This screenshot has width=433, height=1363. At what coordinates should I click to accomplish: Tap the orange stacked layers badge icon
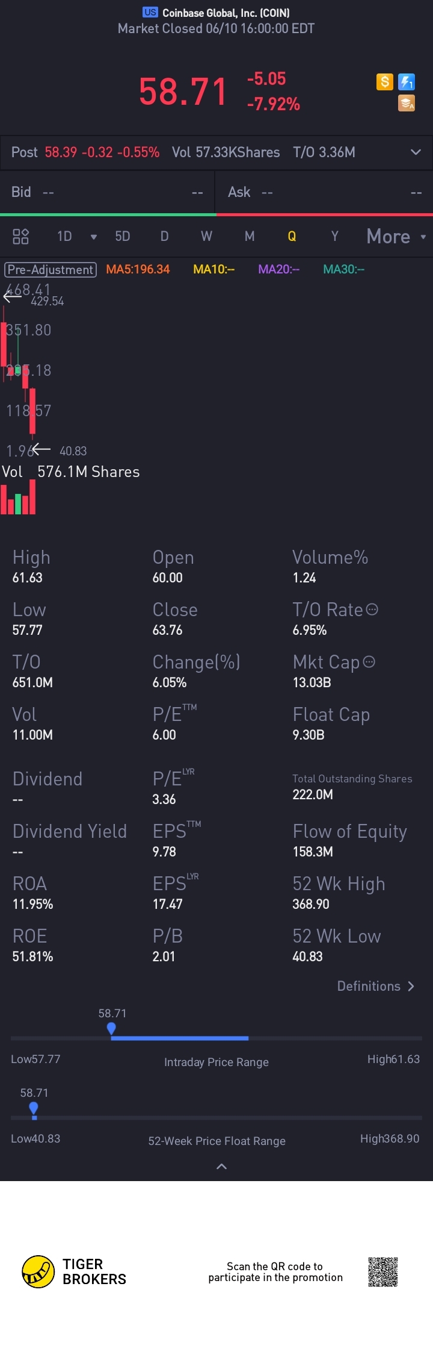point(407,104)
